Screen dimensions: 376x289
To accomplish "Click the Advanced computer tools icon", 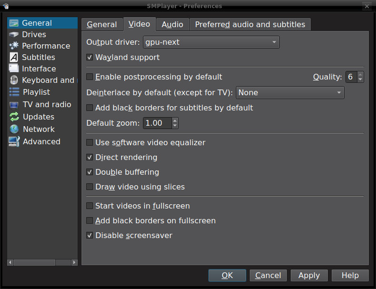I will point(14,141).
